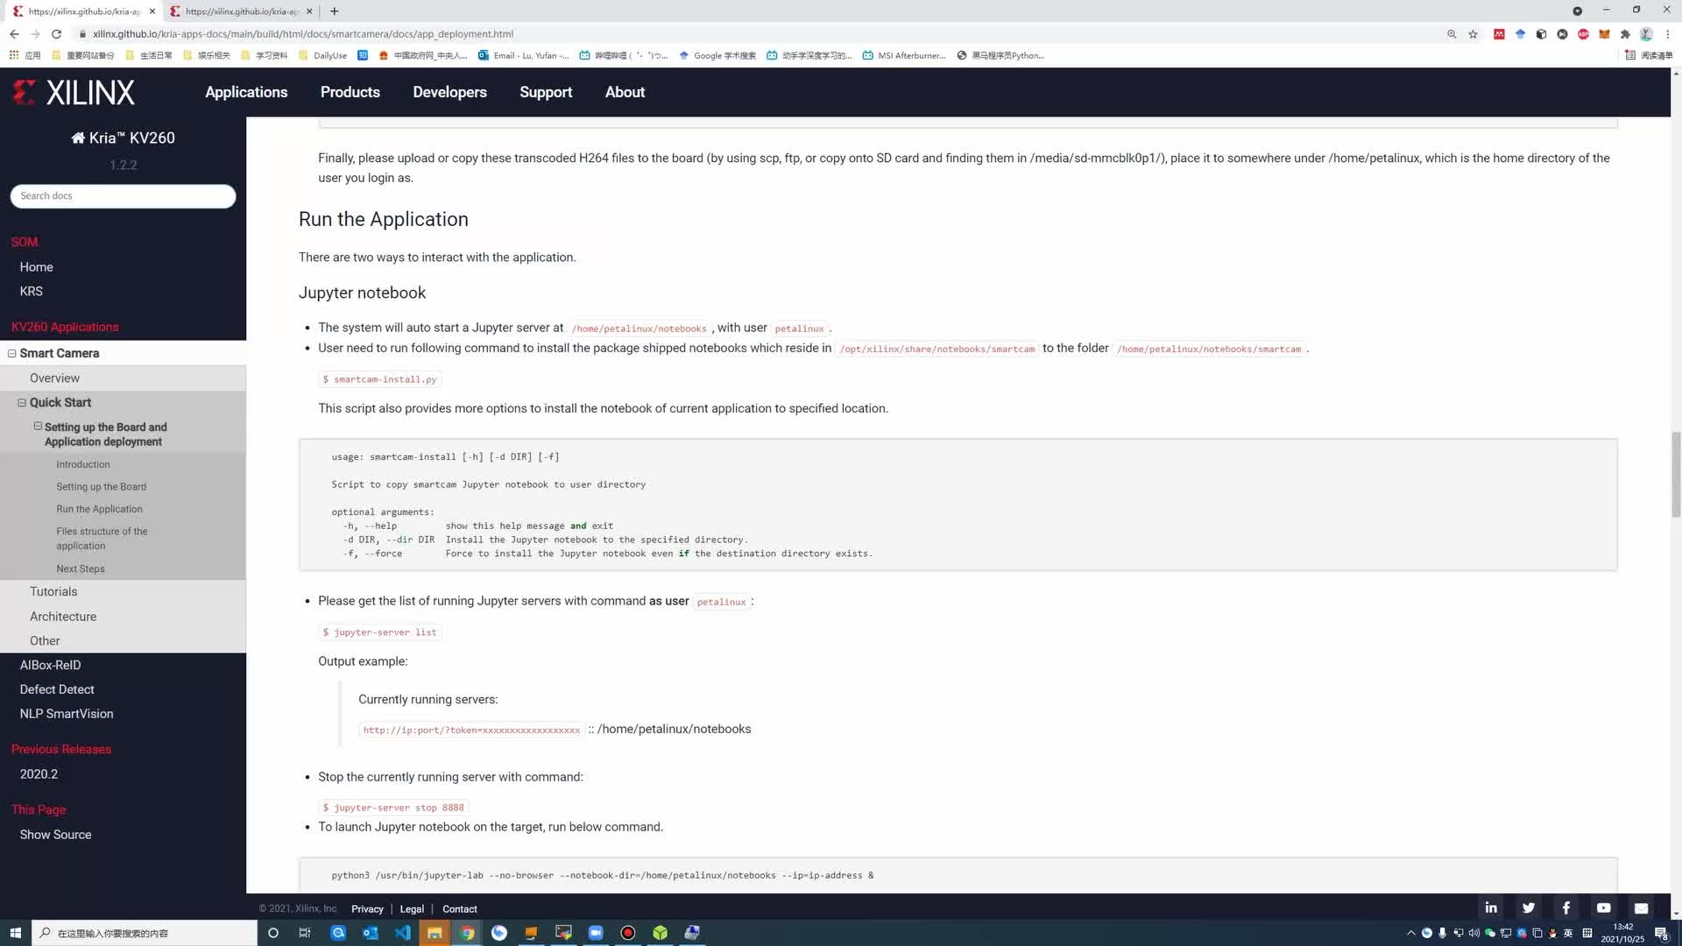Select the 2020.2 previous release
Image resolution: width=1682 pixels, height=946 pixels.
[x=39, y=774]
